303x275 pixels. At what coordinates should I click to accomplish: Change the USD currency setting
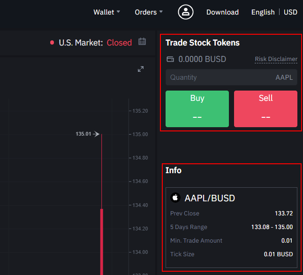click(290, 12)
